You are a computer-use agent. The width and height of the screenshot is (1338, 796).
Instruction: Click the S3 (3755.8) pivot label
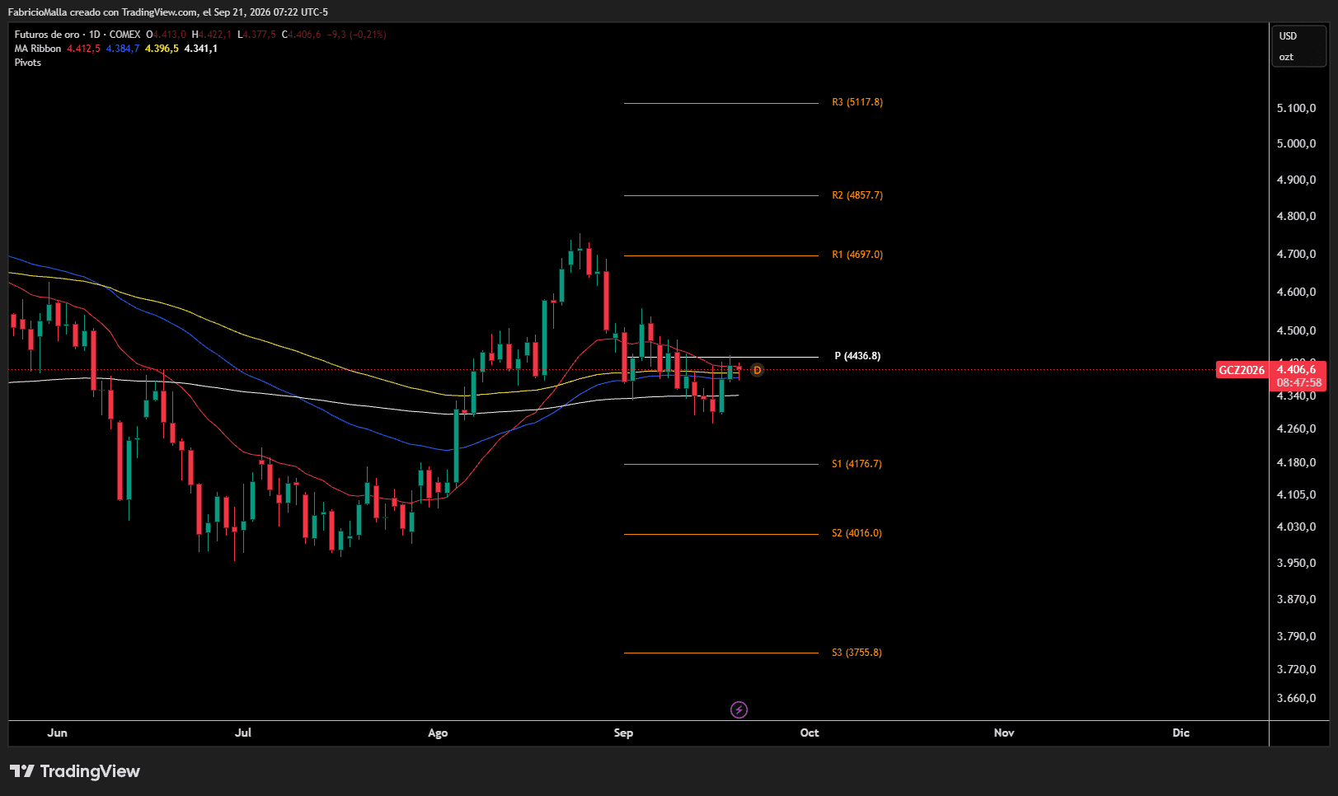[857, 653]
